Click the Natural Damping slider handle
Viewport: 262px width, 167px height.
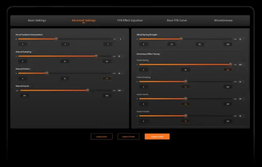(96, 56)
